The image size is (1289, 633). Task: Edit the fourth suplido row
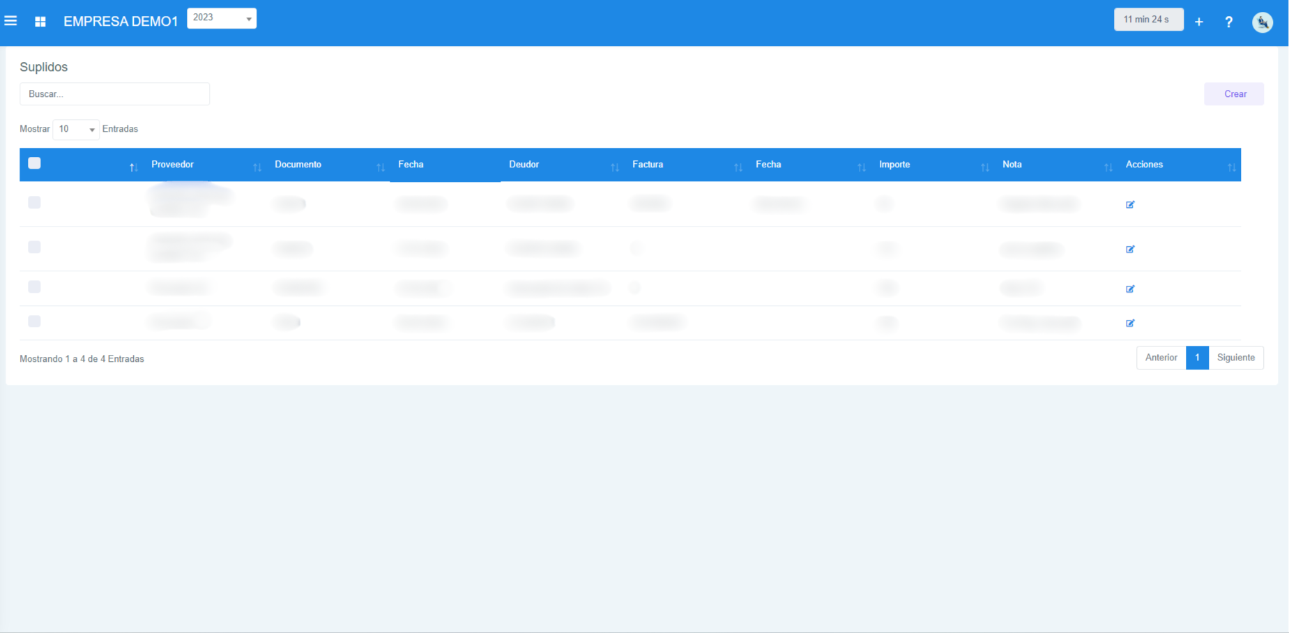coord(1130,323)
